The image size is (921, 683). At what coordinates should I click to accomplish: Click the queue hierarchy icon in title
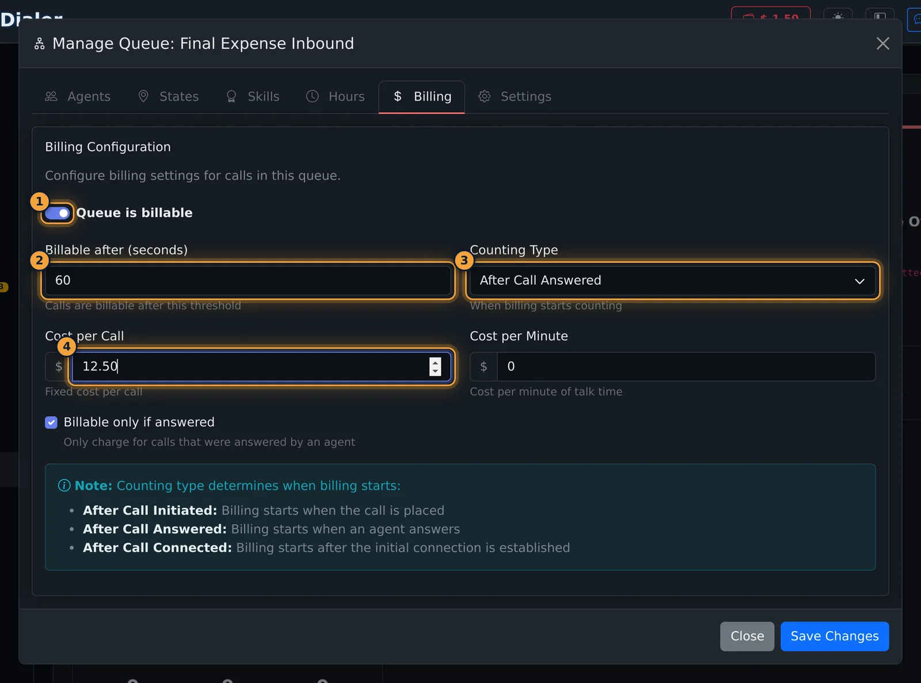[x=39, y=44]
